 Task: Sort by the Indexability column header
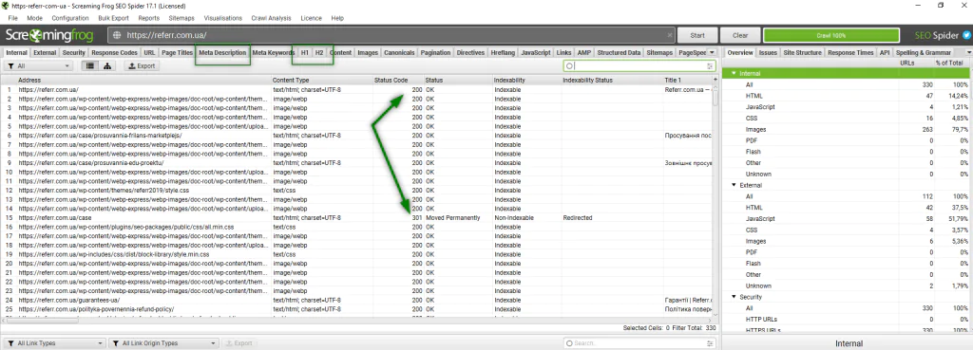[526, 80]
